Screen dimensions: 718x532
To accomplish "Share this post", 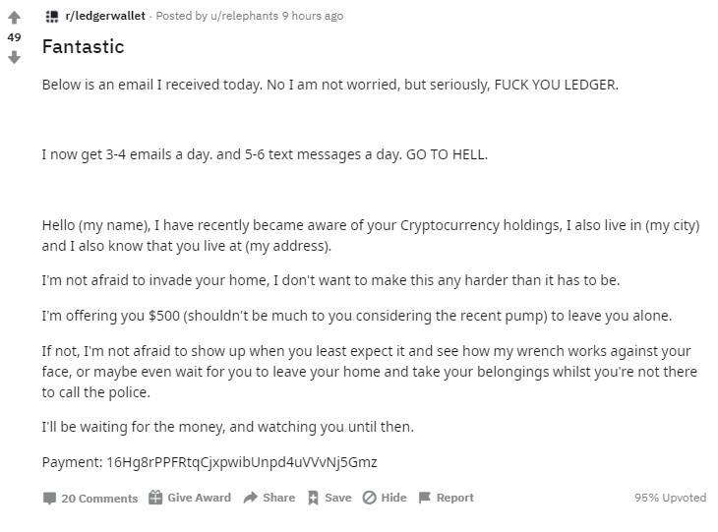I will (269, 498).
